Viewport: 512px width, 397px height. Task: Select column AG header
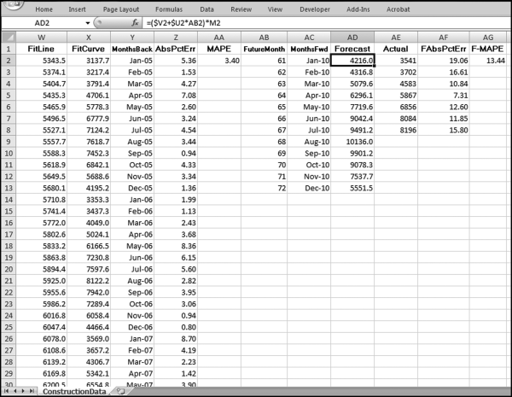pyautogui.click(x=488, y=38)
